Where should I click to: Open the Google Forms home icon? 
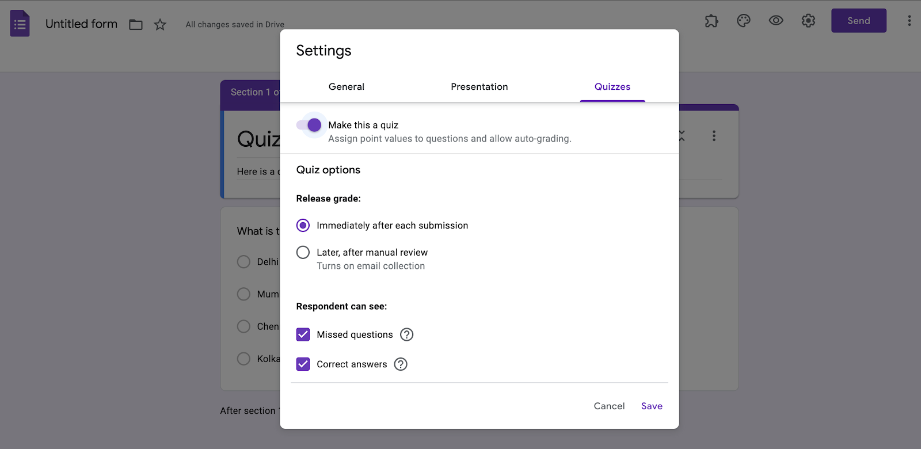[20, 24]
